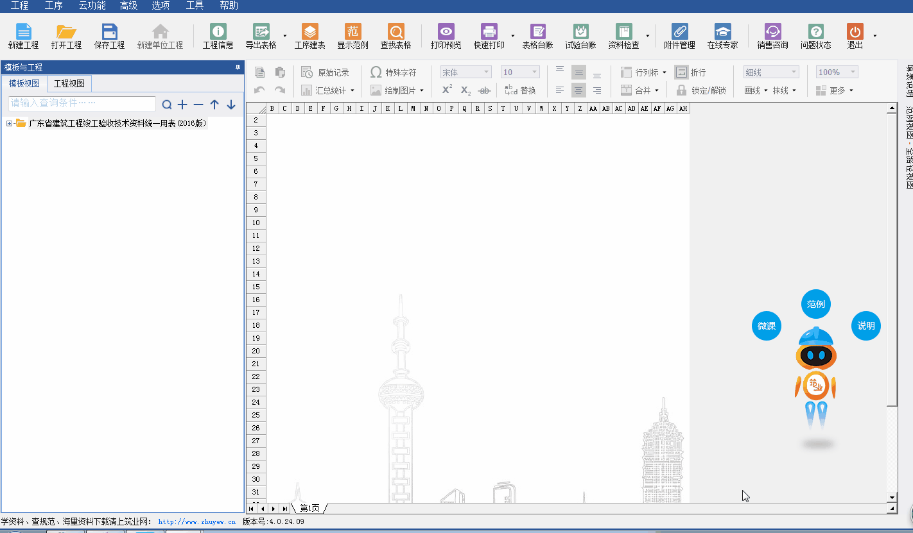Screen dimensions: 913x533
Task: Expand the 广东省建筑工程竣工验收 tree node
Action: pyautogui.click(x=9, y=124)
